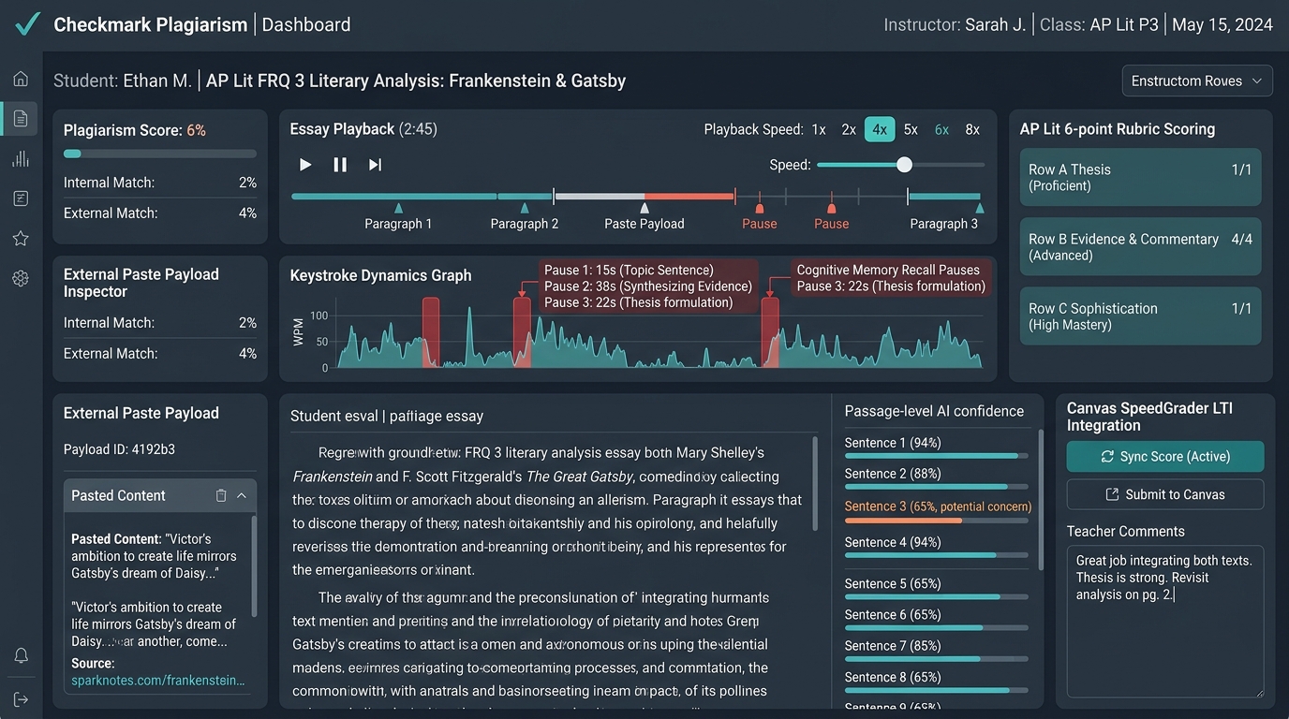The height and width of the screenshot is (719, 1289).
Task: Adjust the Speed slider handle
Action: [904, 165]
